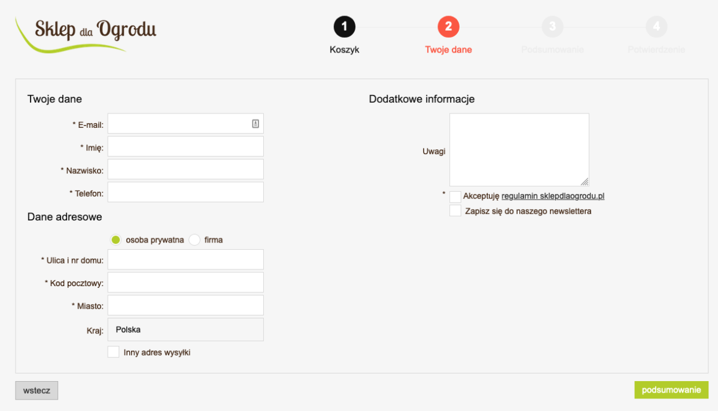Check the Akceptuję regulamin checkbox
Image resolution: width=718 pixels, height=411 pixels.
pyautogui.click(x=455, y=197)
